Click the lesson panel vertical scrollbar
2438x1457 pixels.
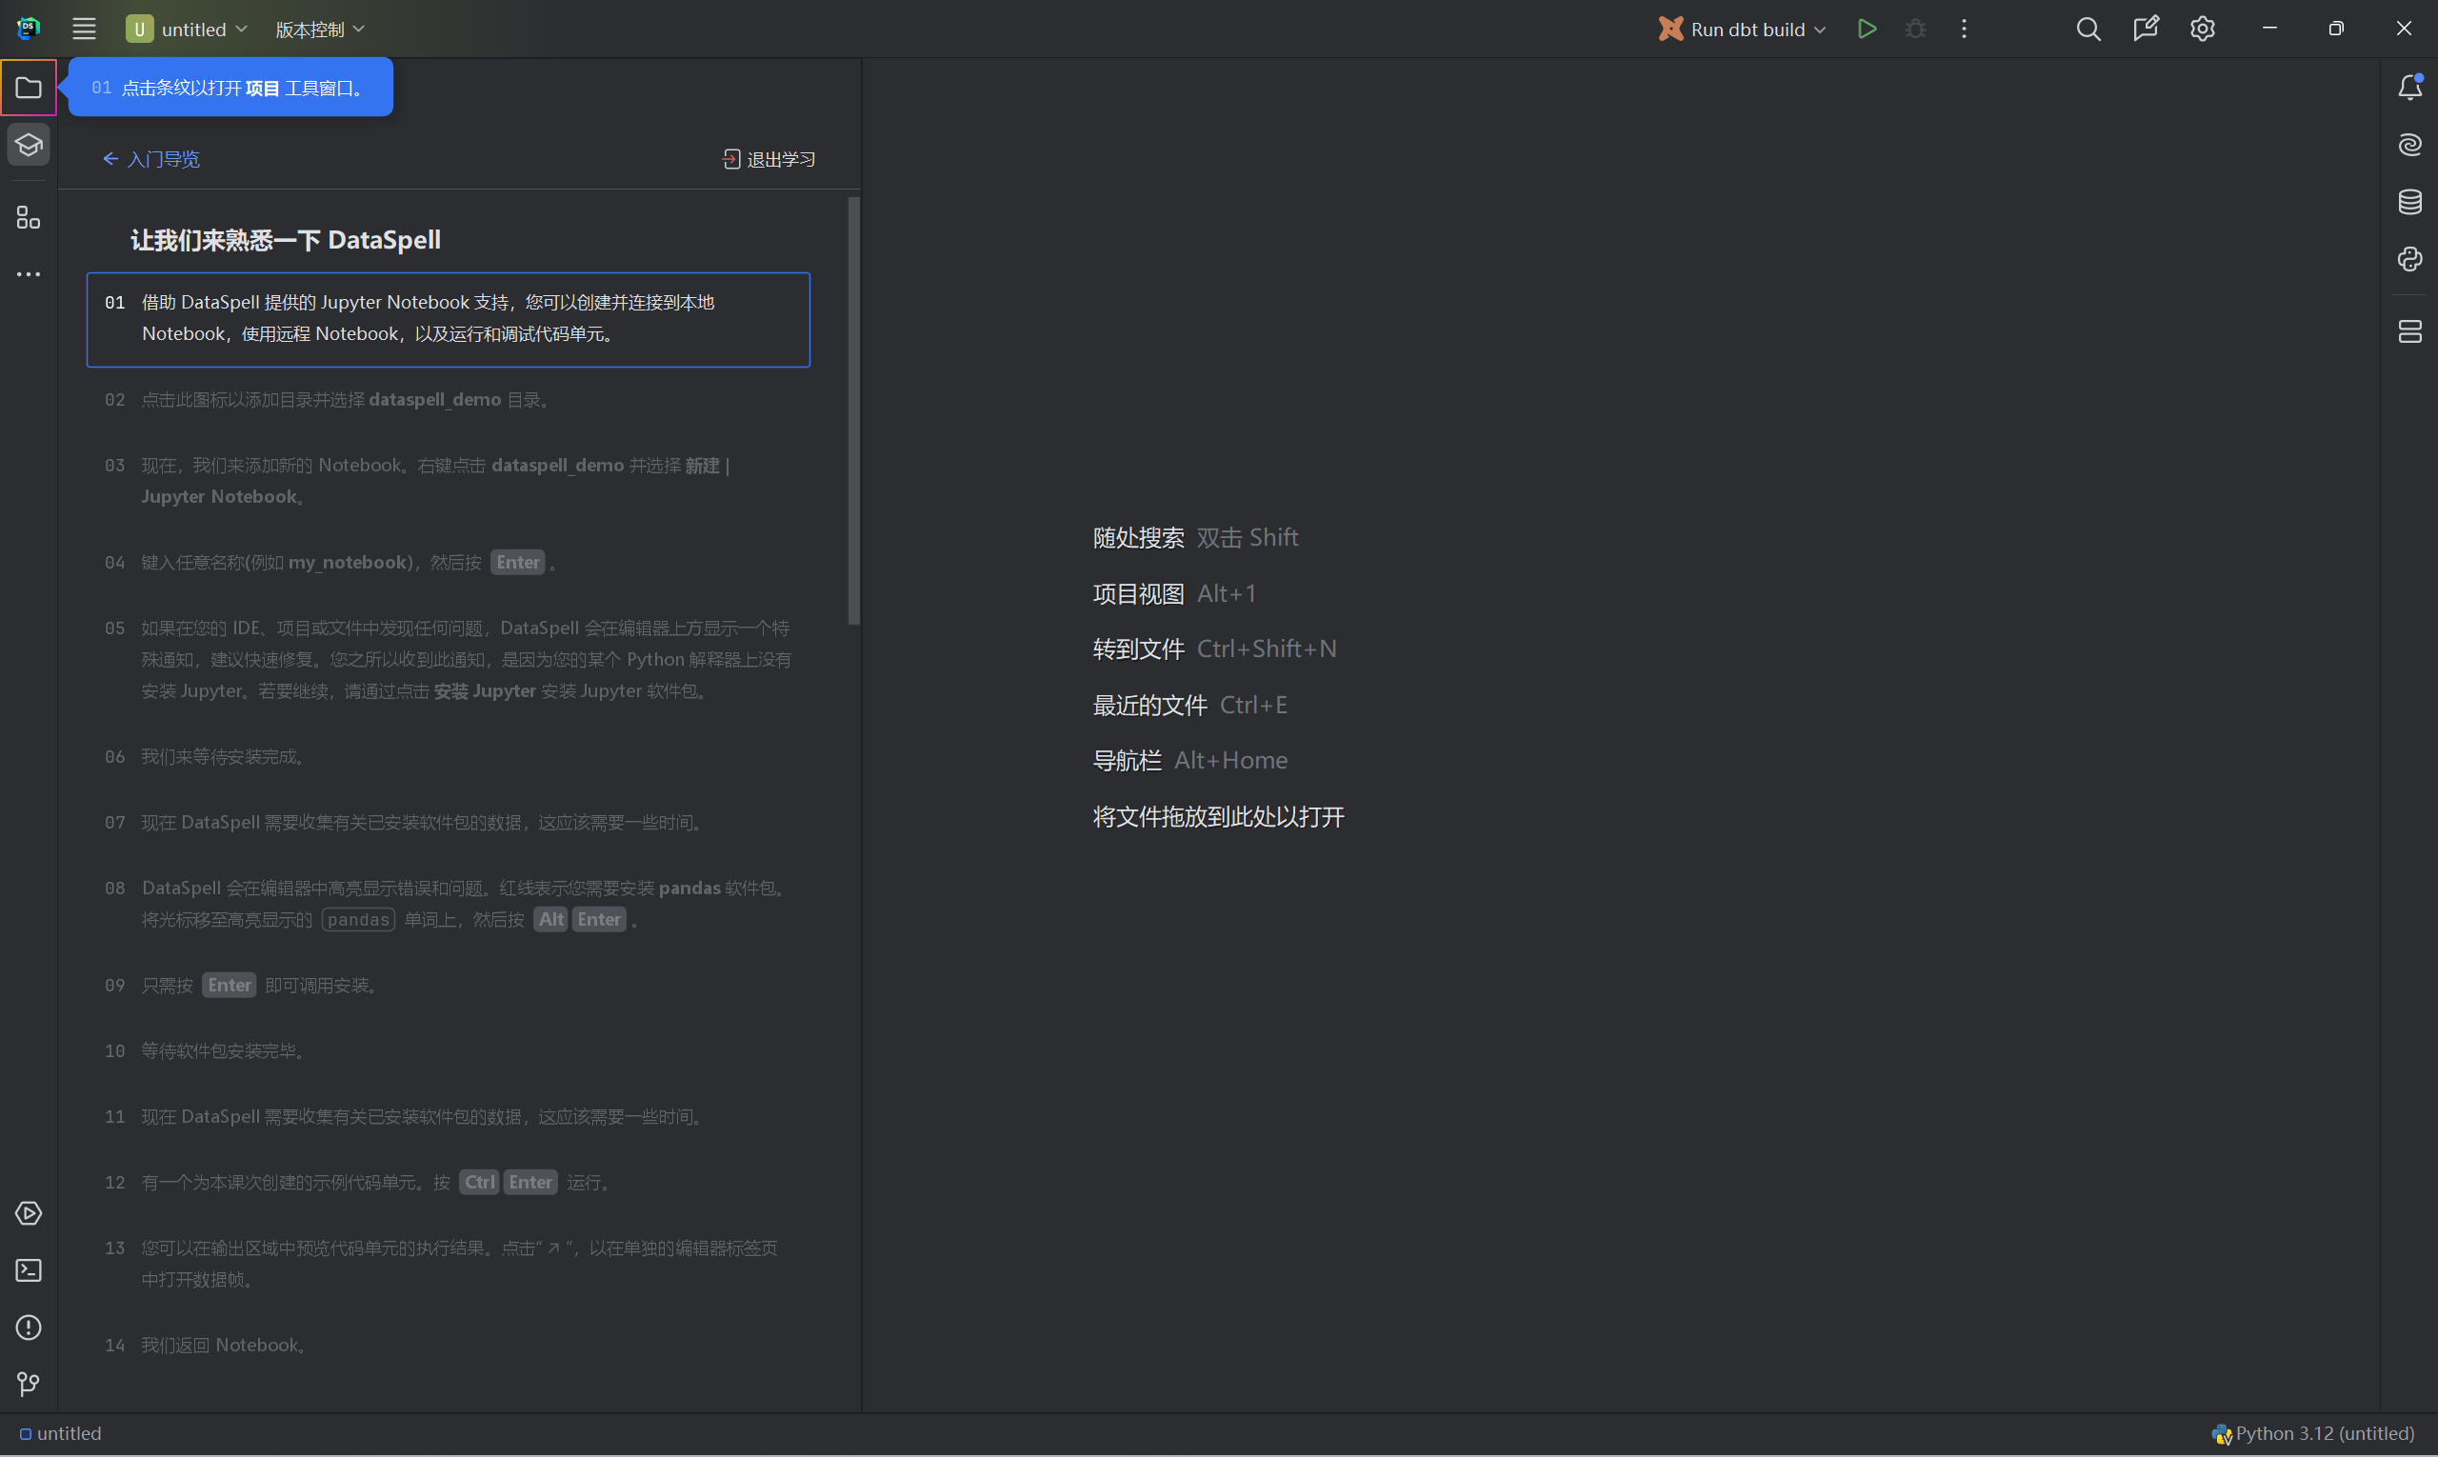[853, 410]
